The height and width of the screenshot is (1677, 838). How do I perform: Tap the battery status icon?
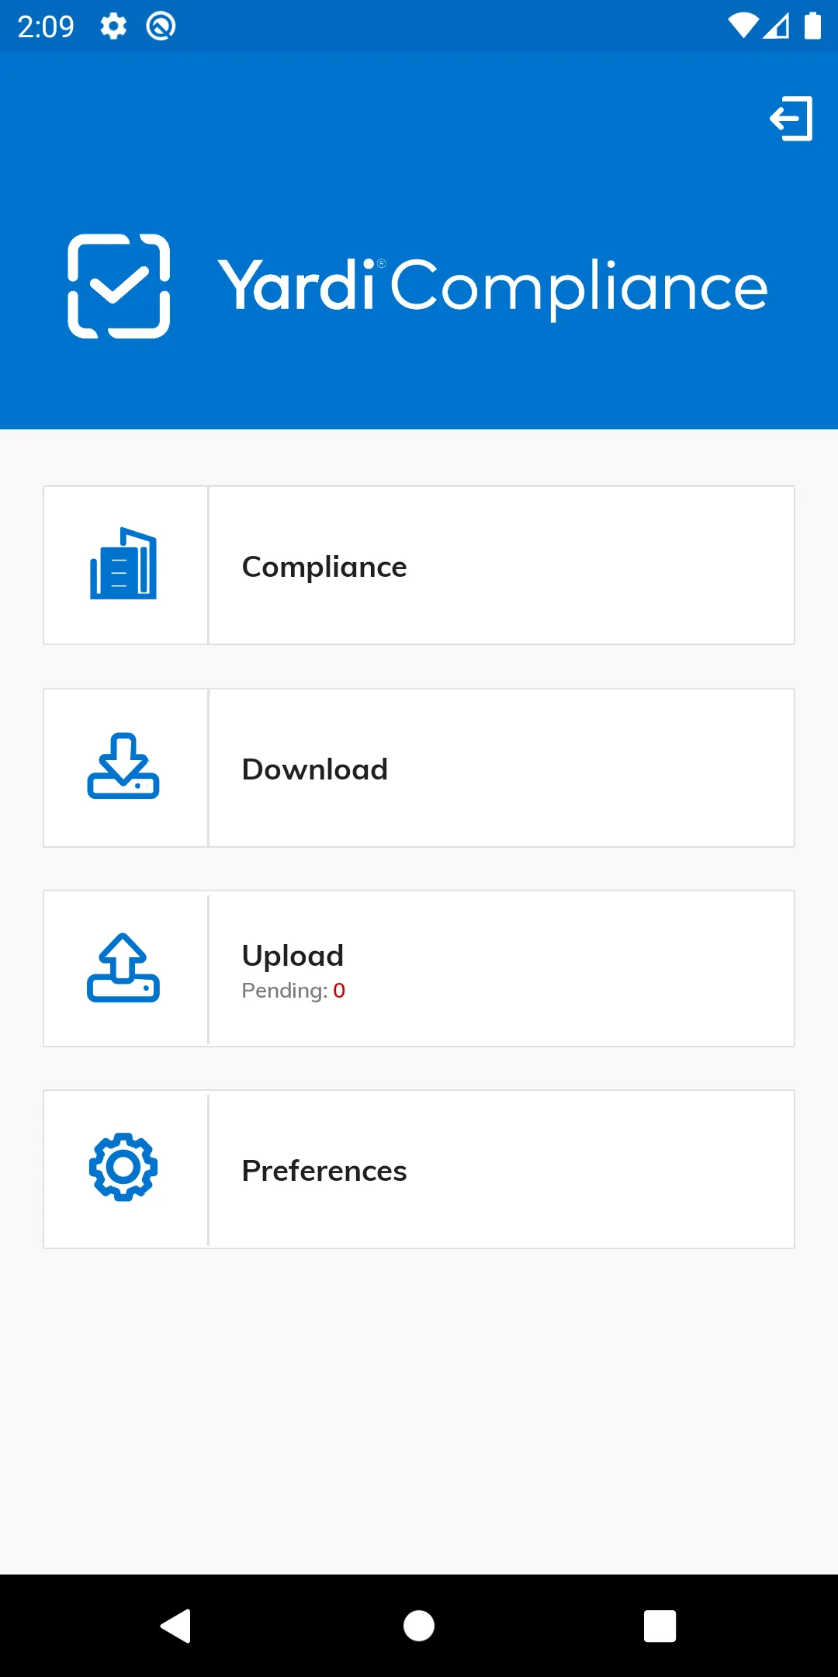coord(812,26)
